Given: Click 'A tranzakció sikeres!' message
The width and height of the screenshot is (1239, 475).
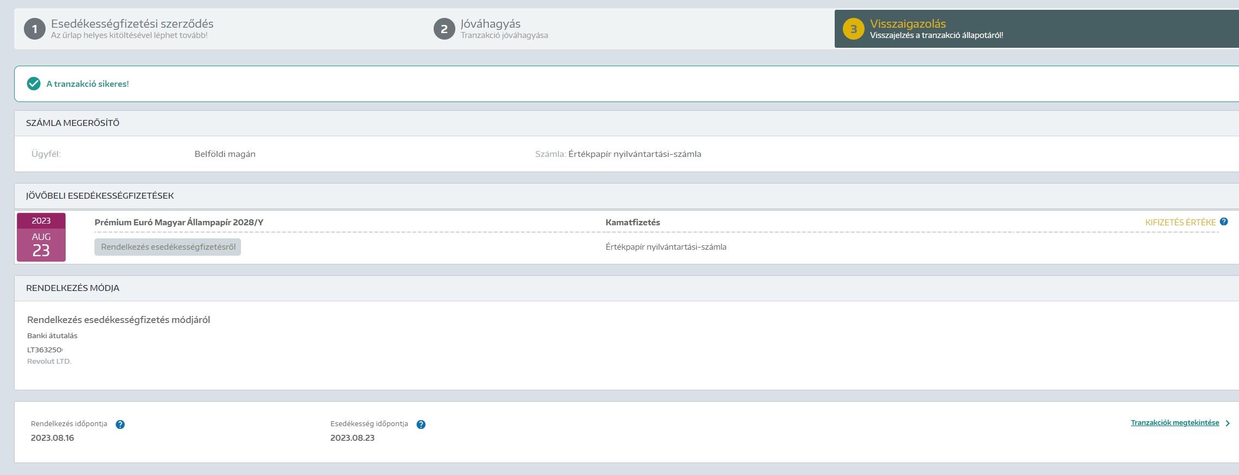Looking at the screenshot, I should pyautogui.click(x=87, y=84).
